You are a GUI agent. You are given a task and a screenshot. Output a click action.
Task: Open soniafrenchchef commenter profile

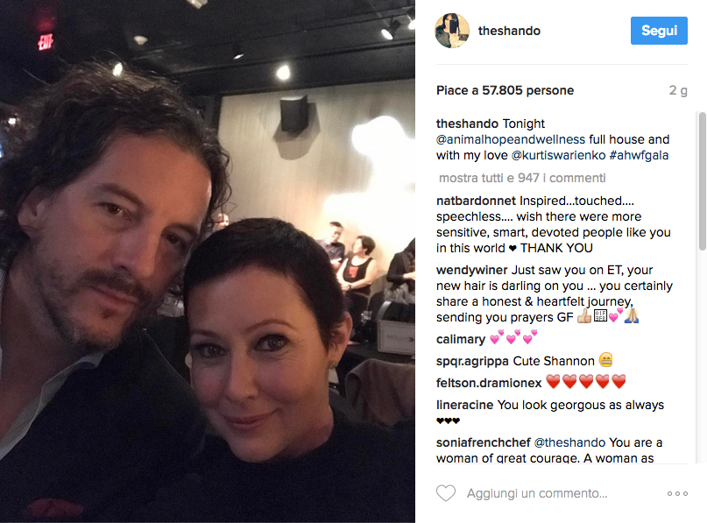tap(483, 442)
